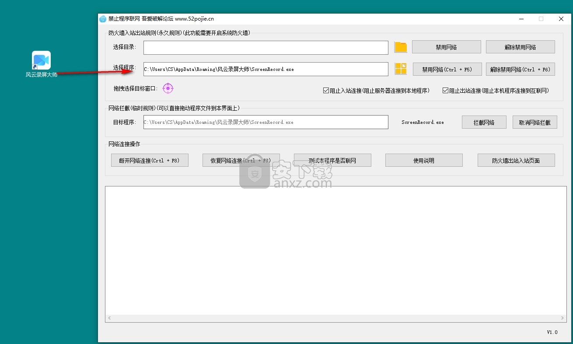Viewport: 573px width, 344px height.
Task: Click the 拦截网络 button
Action: pyautogui.click(x=484, y=122)
